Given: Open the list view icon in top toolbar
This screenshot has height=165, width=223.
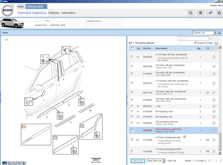Looking at the screenshot, I should [x=200, y=13].
